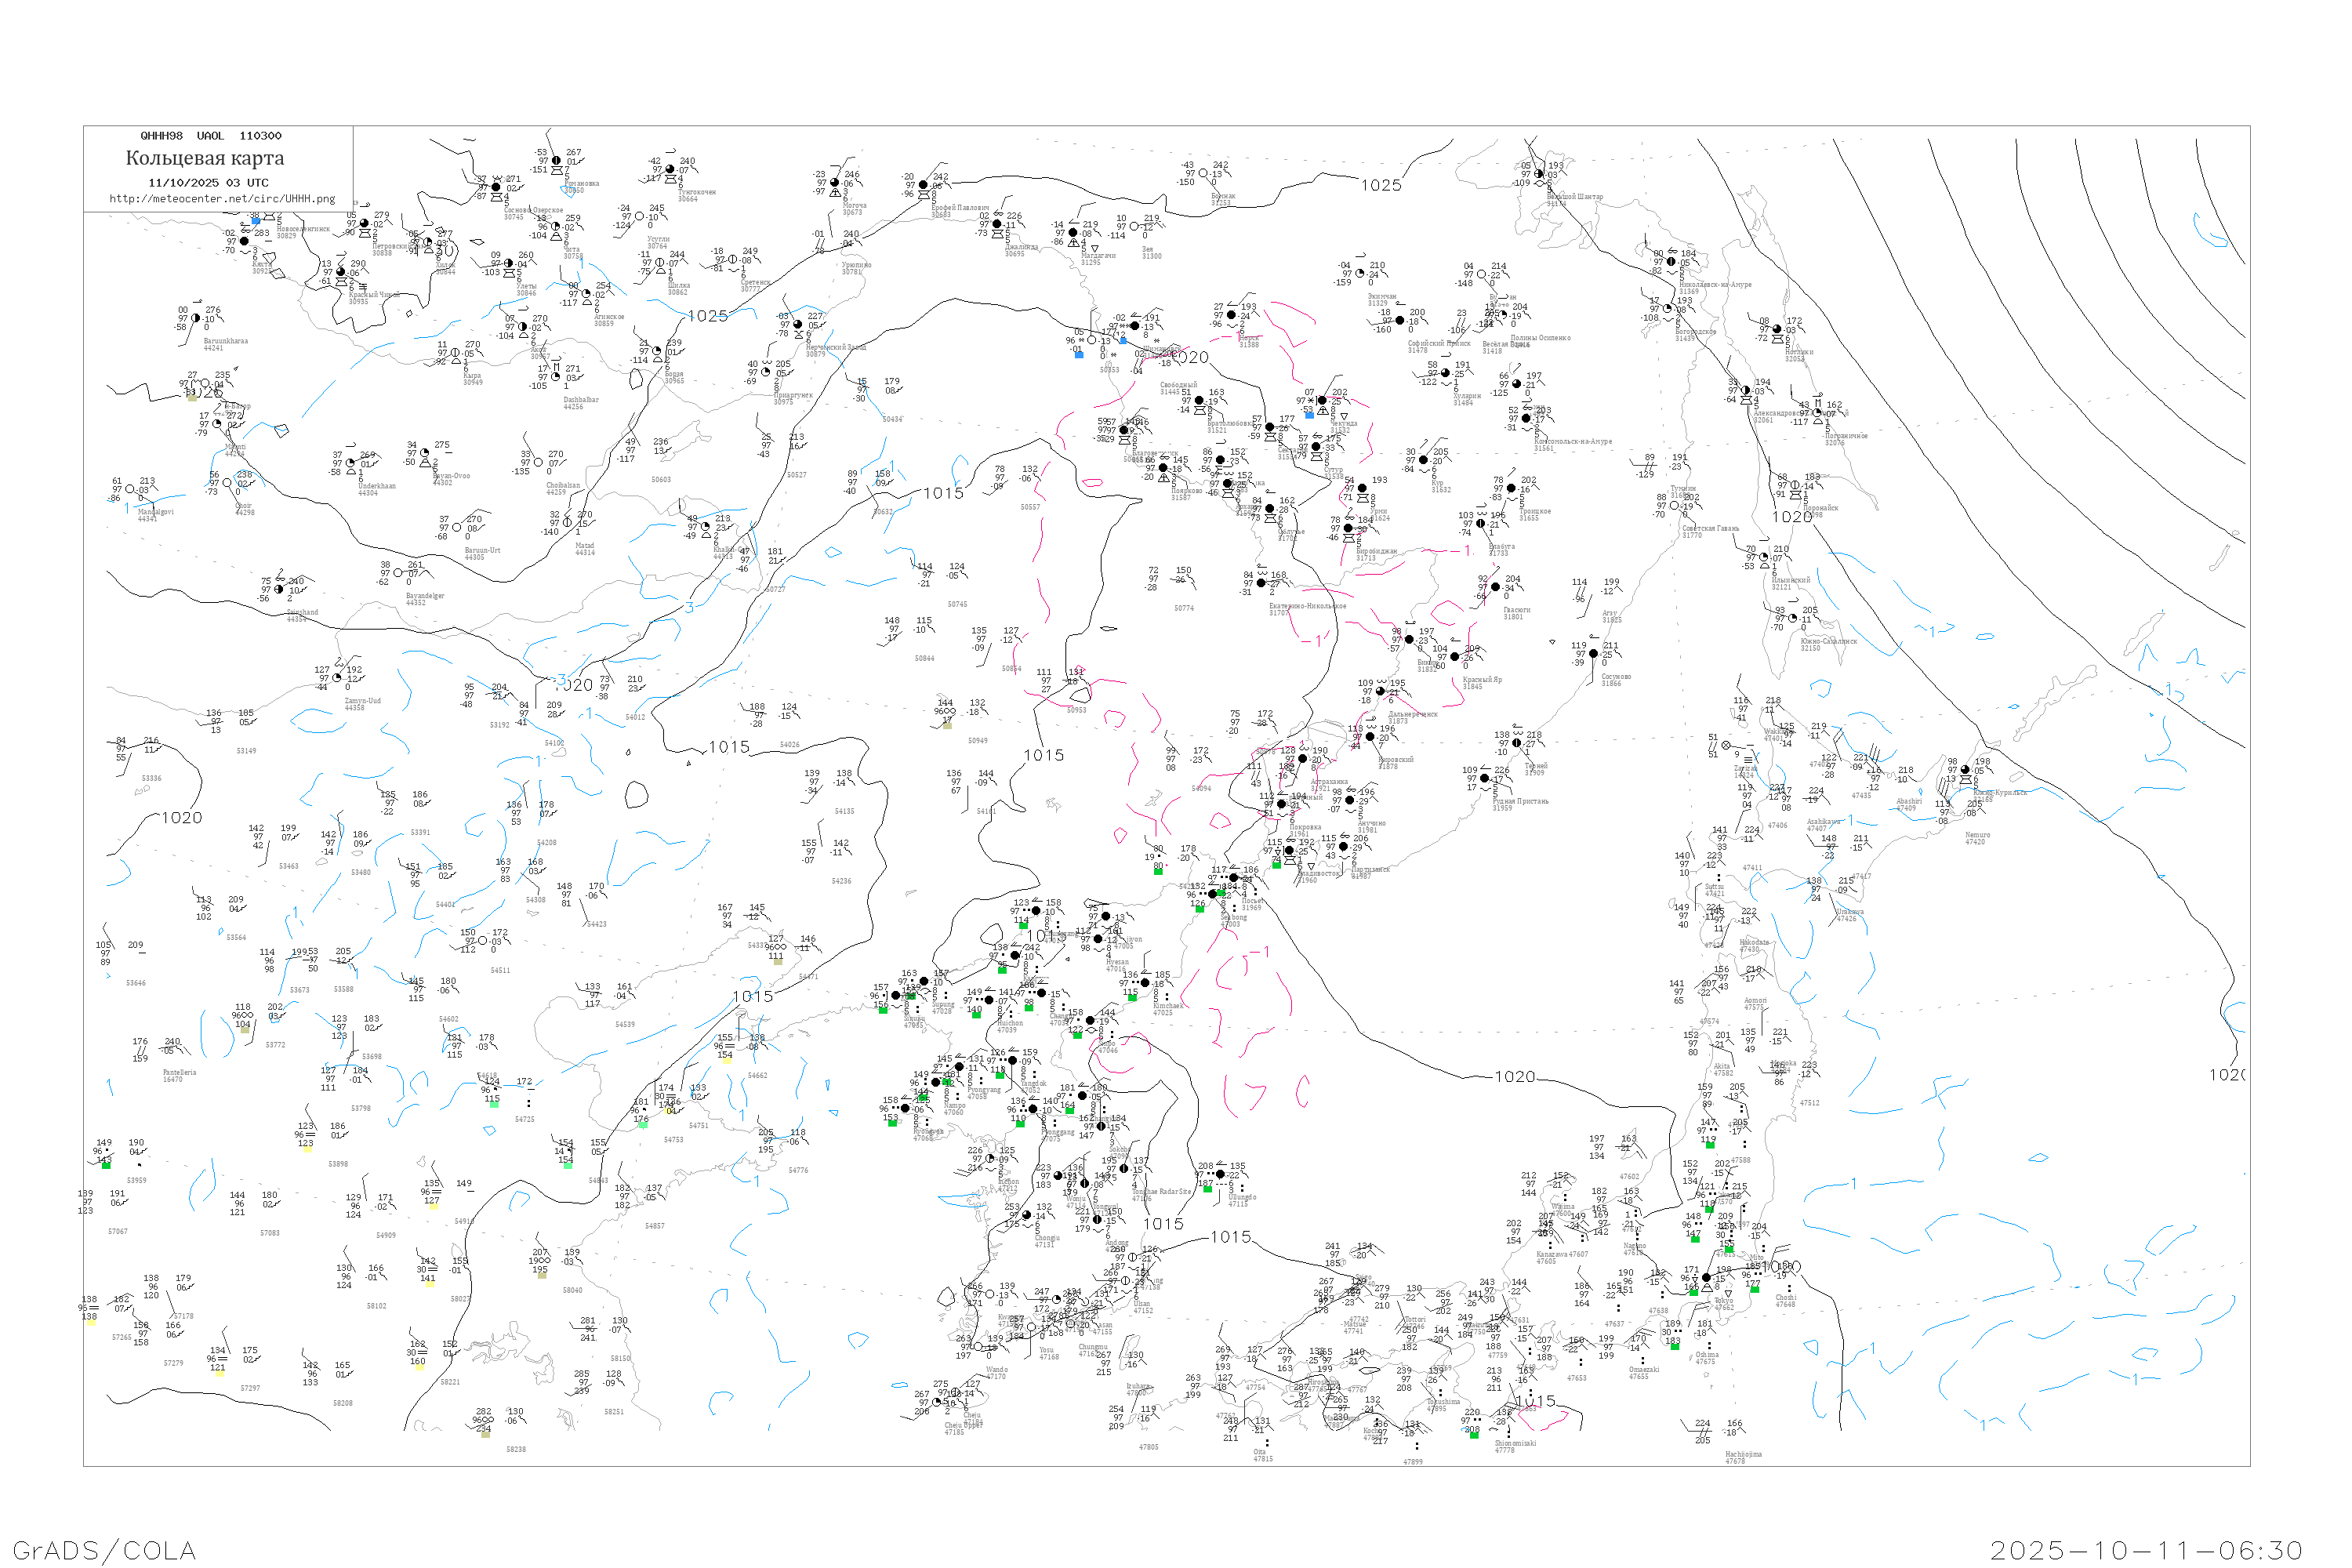Click the filled station circle at Сосуново 31866
This screenshot has width=2352, height=1568.
click(1594, 654)
